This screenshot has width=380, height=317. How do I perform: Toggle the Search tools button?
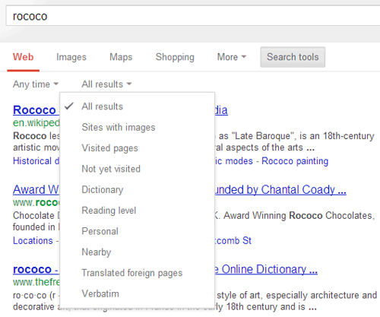pyautogui.click(x=293, y=57)
